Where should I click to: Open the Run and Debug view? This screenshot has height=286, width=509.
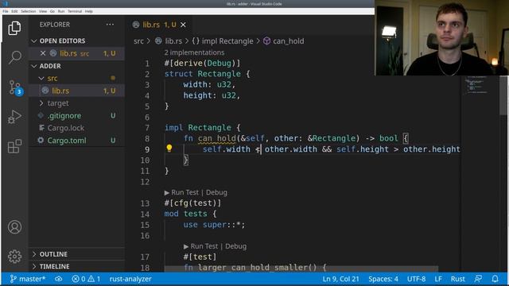[x=14, y=117]
